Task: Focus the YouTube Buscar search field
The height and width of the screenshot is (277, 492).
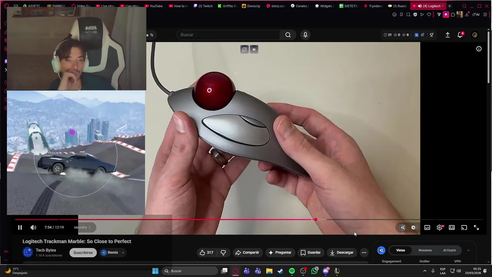Action: click(228, 35)
